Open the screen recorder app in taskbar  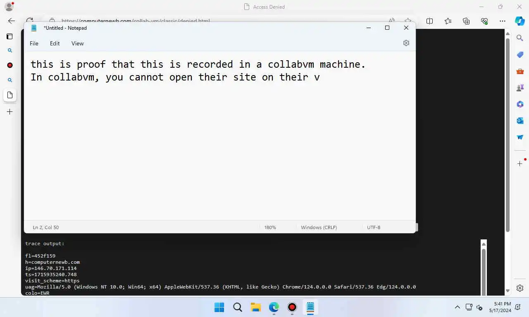(x=292, y=307)
